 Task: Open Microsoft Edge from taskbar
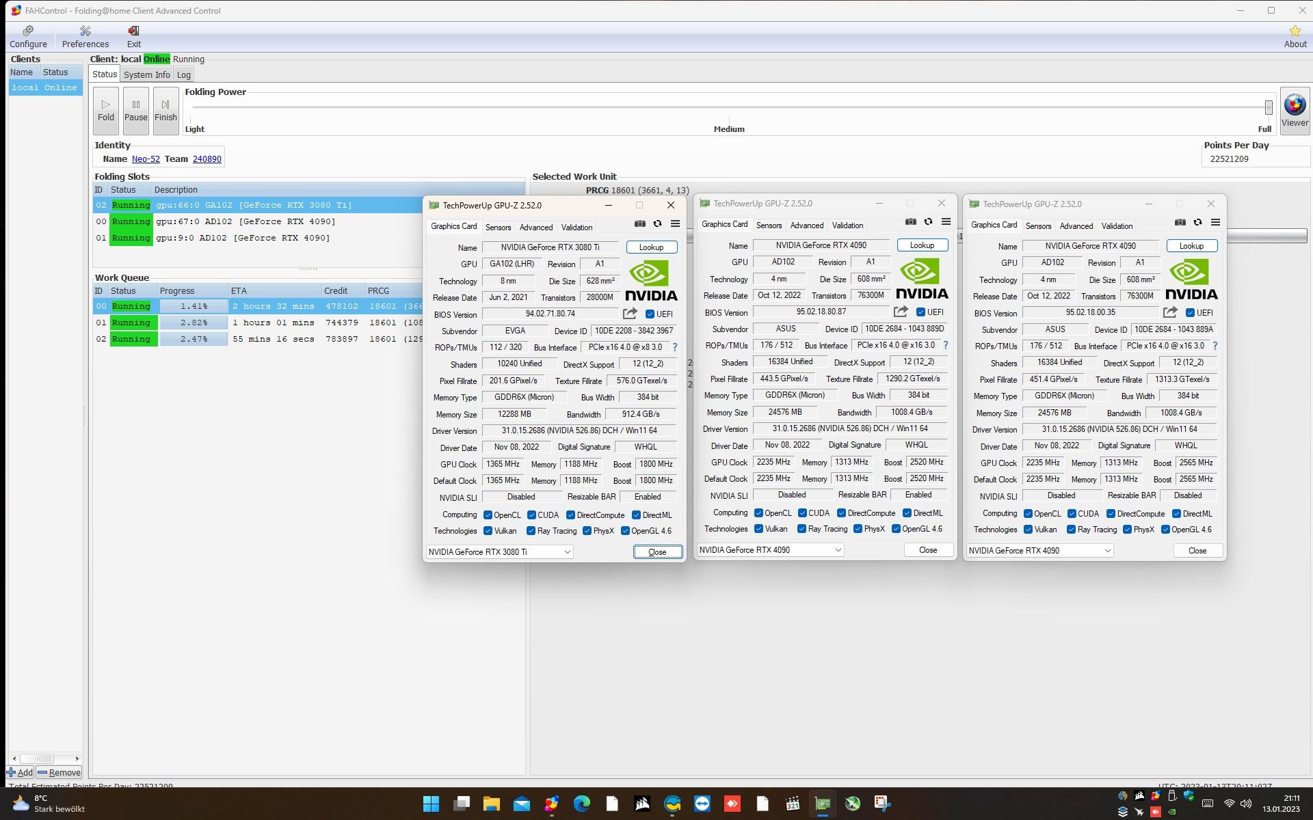pos(581,804)
